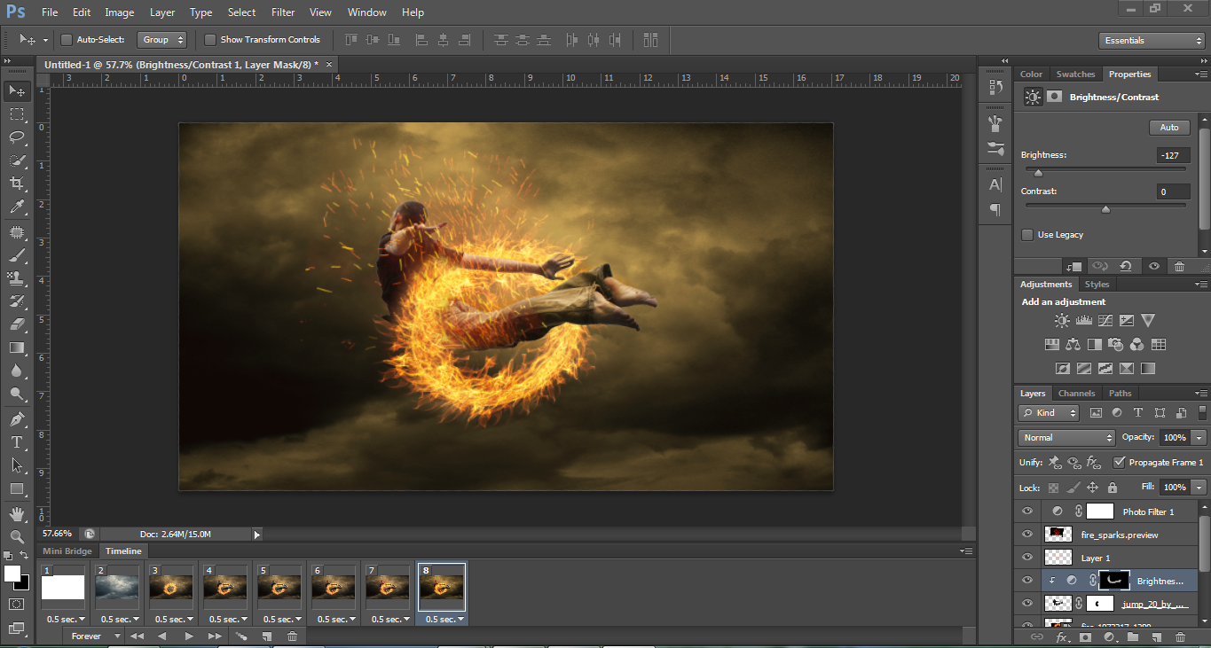The image size is (1211, 648).
Task: Select the Brush tool
Action: point(17,255)
